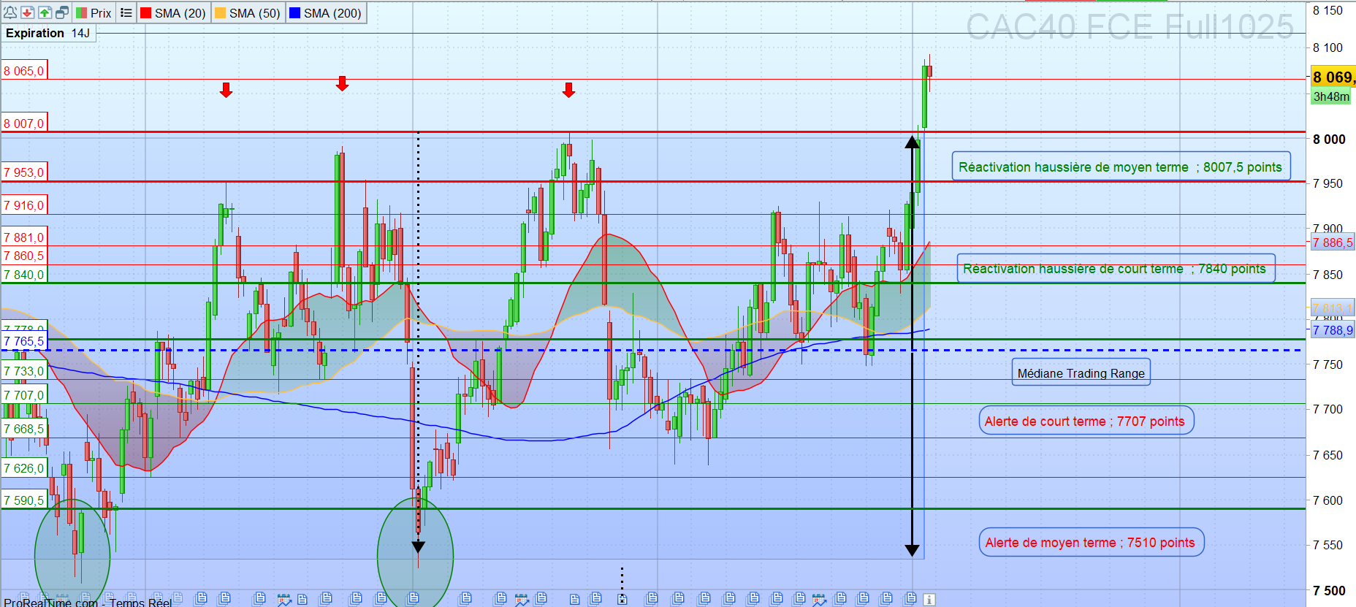Screen dimensions: 1356x607
Task: Select the Médiane Trading Range annotation
Action: click(1081, 373)
